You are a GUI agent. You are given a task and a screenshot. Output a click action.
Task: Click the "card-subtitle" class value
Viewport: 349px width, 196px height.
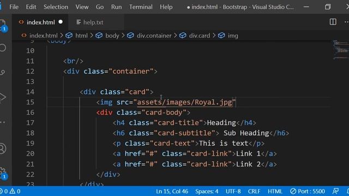click(184, 133)
